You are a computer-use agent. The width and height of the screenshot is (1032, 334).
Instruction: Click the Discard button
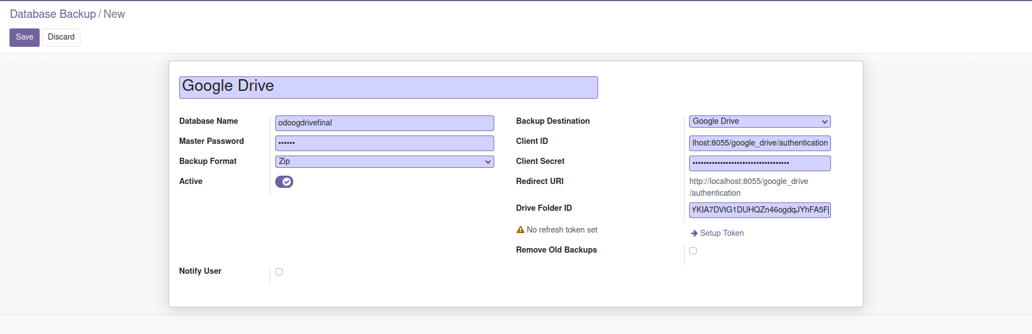61,37
